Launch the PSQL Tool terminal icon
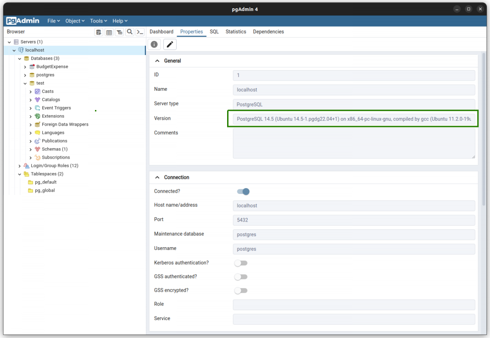Screen dimensions: 490x338 (140, 32)
